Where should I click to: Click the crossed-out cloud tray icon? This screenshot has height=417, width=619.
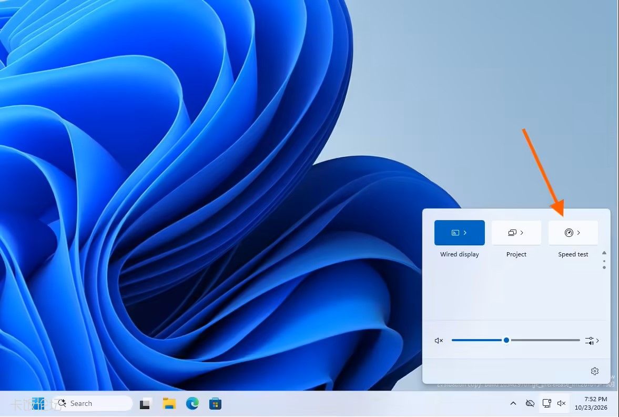point(530,403)
